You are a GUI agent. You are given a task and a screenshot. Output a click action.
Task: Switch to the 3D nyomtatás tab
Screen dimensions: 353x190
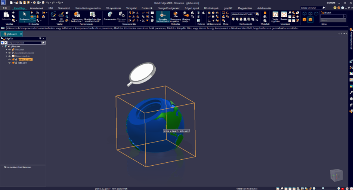pos(113,8)
